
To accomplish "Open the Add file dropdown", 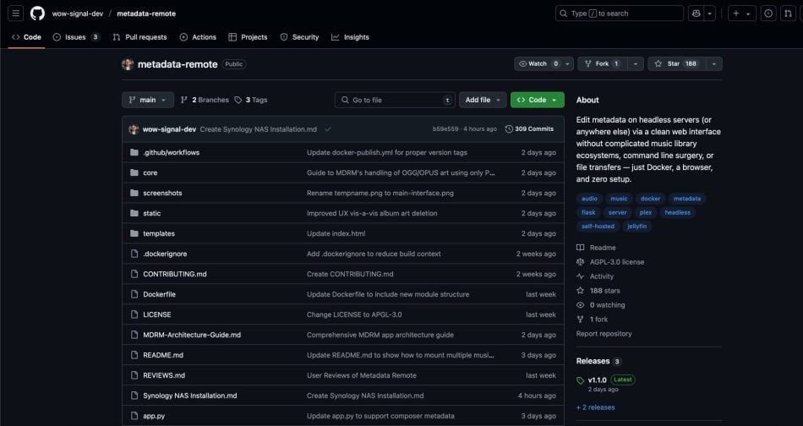I will click(483, 100).
